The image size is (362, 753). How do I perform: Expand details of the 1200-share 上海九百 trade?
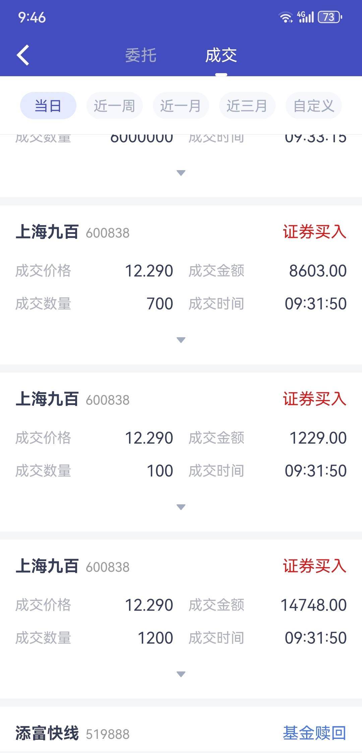181,674
